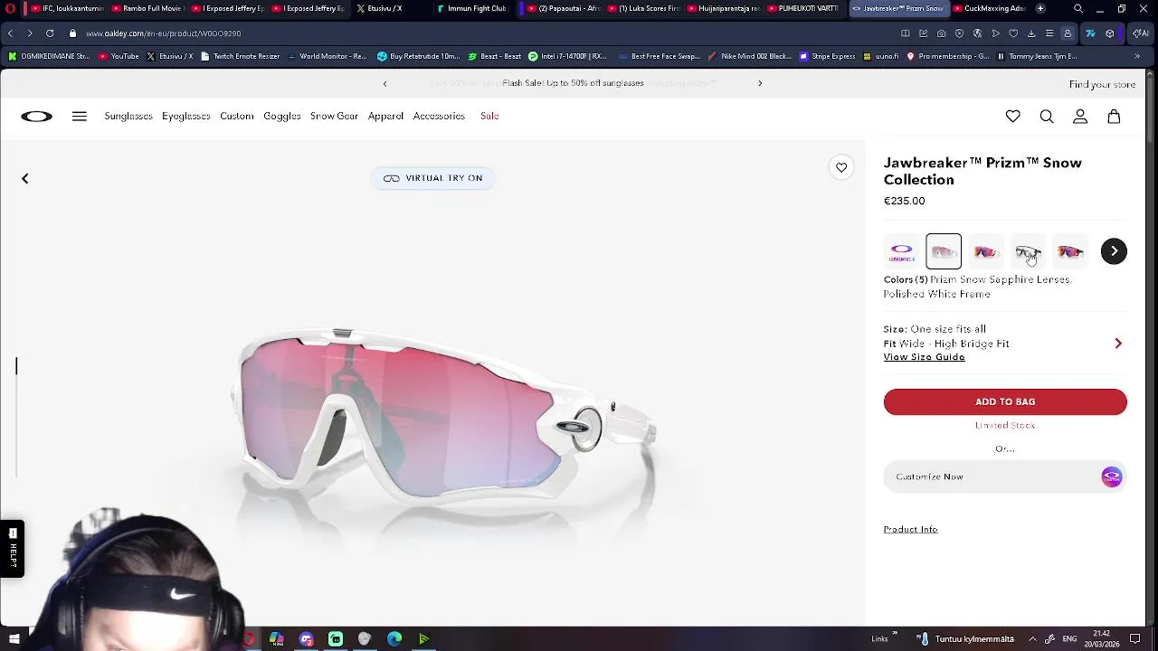Select the fifth color swatch

(x=1070, y=251)
